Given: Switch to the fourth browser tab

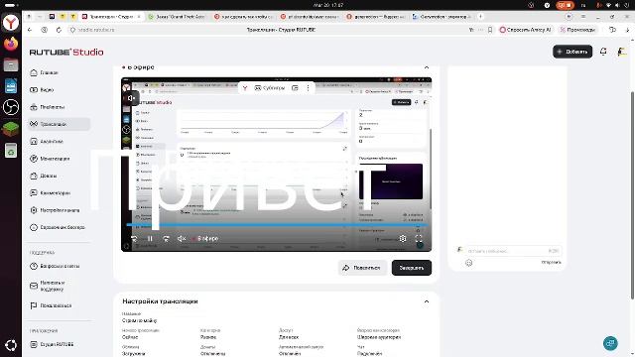Looking at the screenshot, I should [x=311, y=17].
